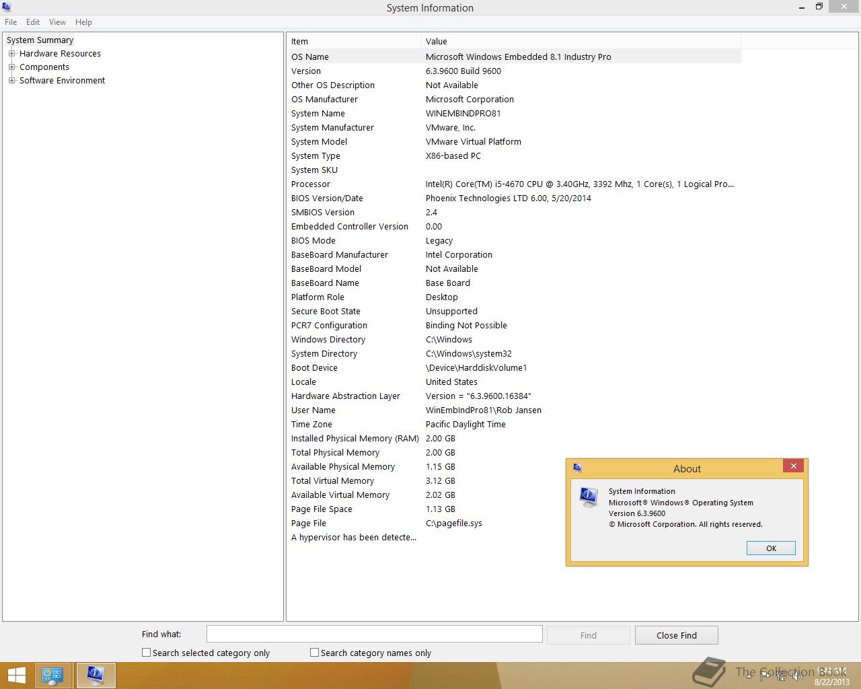Open the Action Center flag icon
861x689 pixels.
[x=765, y=676]
